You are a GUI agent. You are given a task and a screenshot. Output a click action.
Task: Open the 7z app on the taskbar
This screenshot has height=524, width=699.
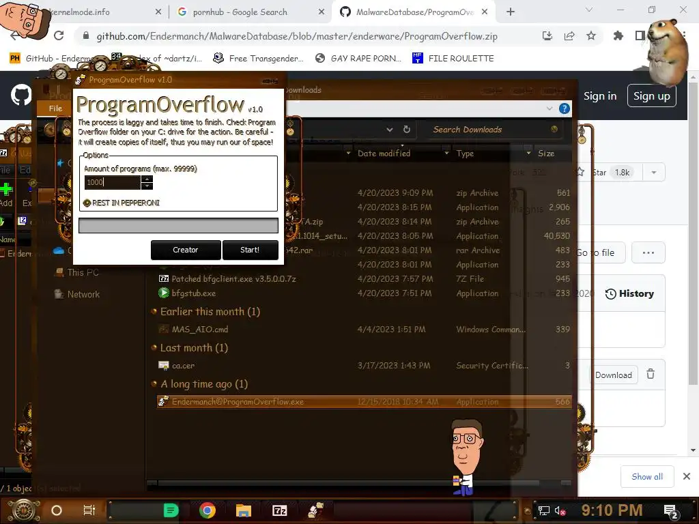point(279,510)
